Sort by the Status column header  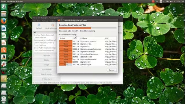[66, 38]
